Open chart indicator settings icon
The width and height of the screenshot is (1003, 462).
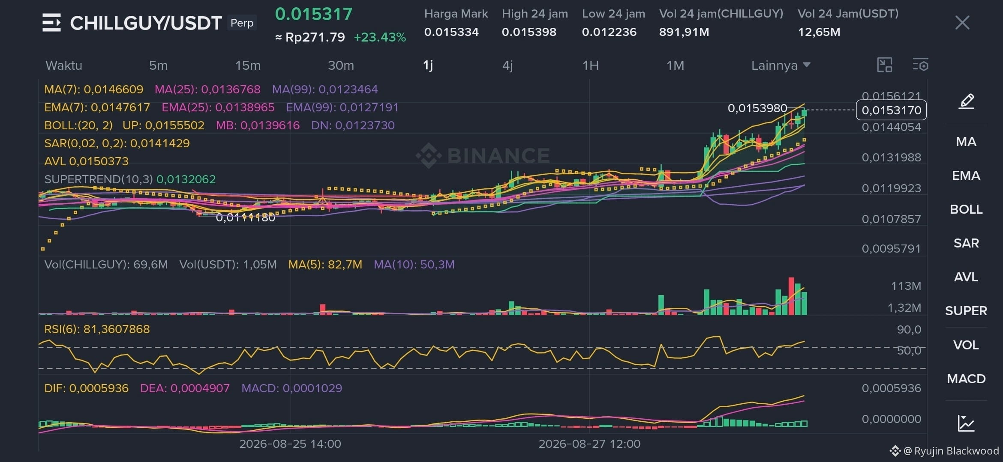pos(920,65)
